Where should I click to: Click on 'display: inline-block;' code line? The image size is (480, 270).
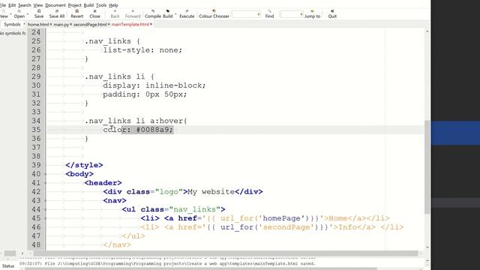pyautogui.click(x=154, y=85)
